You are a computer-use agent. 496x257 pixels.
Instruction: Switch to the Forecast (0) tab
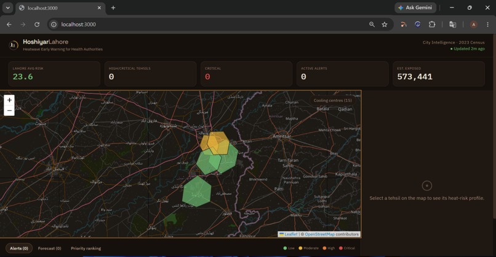click(x=49, y=248)
